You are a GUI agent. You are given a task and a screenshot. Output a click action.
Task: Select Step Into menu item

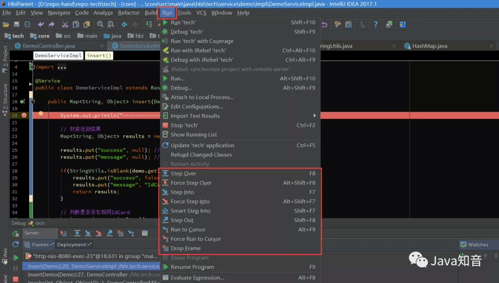(240, 192)
